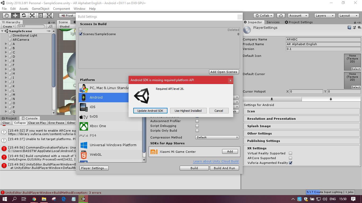The image size is (362, 203).
Task: Open the Collab dropdown
Action: click(x=264, y=16)
